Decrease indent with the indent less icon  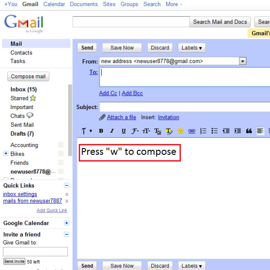coord(226,131)
